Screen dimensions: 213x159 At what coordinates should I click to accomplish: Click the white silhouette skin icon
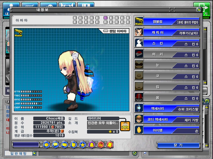click(139, 43)
